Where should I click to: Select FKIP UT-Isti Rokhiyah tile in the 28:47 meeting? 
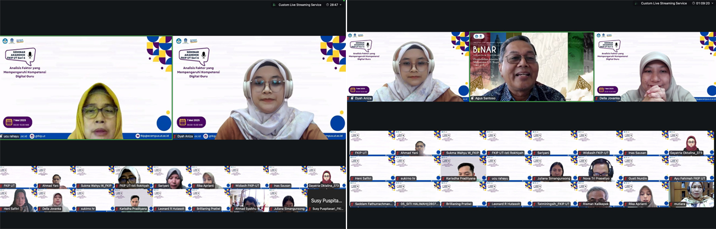coord(134,178)
